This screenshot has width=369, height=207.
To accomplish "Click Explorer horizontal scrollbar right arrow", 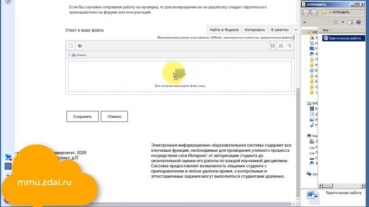I will [363, 186].
